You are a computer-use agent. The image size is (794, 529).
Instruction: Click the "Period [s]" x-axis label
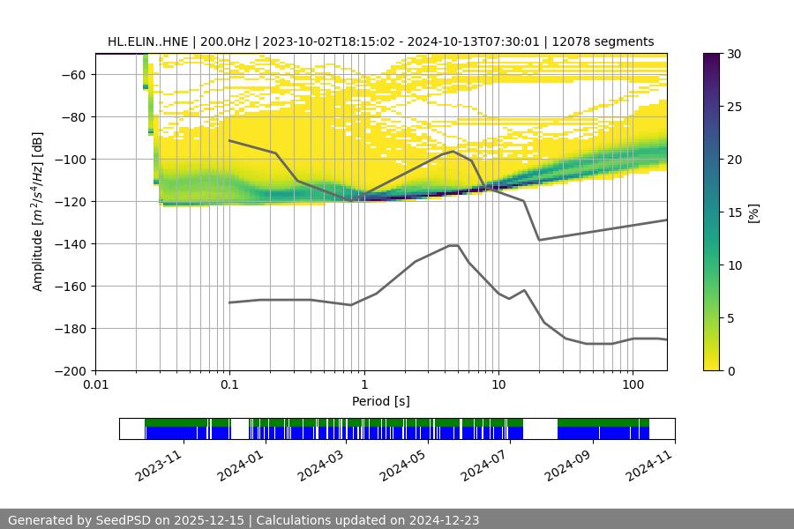380,401
